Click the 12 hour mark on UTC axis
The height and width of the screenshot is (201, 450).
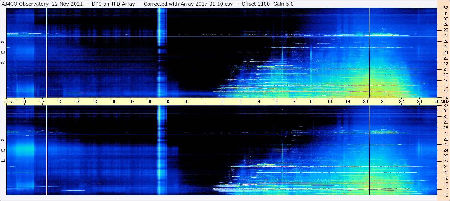(222, 101)
